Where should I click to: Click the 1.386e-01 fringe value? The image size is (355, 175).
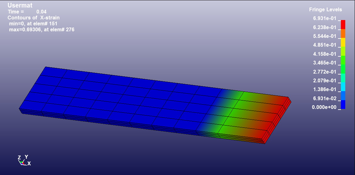coord(325,89)
